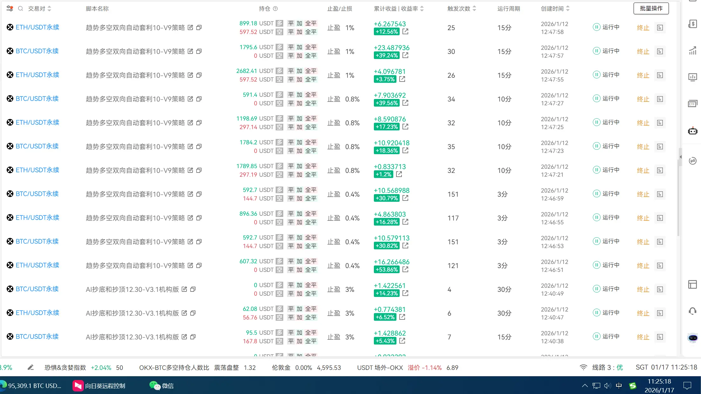Screen dimensions: 701x394
Task: Sort by 交易对 column
Action: (49, 9)
